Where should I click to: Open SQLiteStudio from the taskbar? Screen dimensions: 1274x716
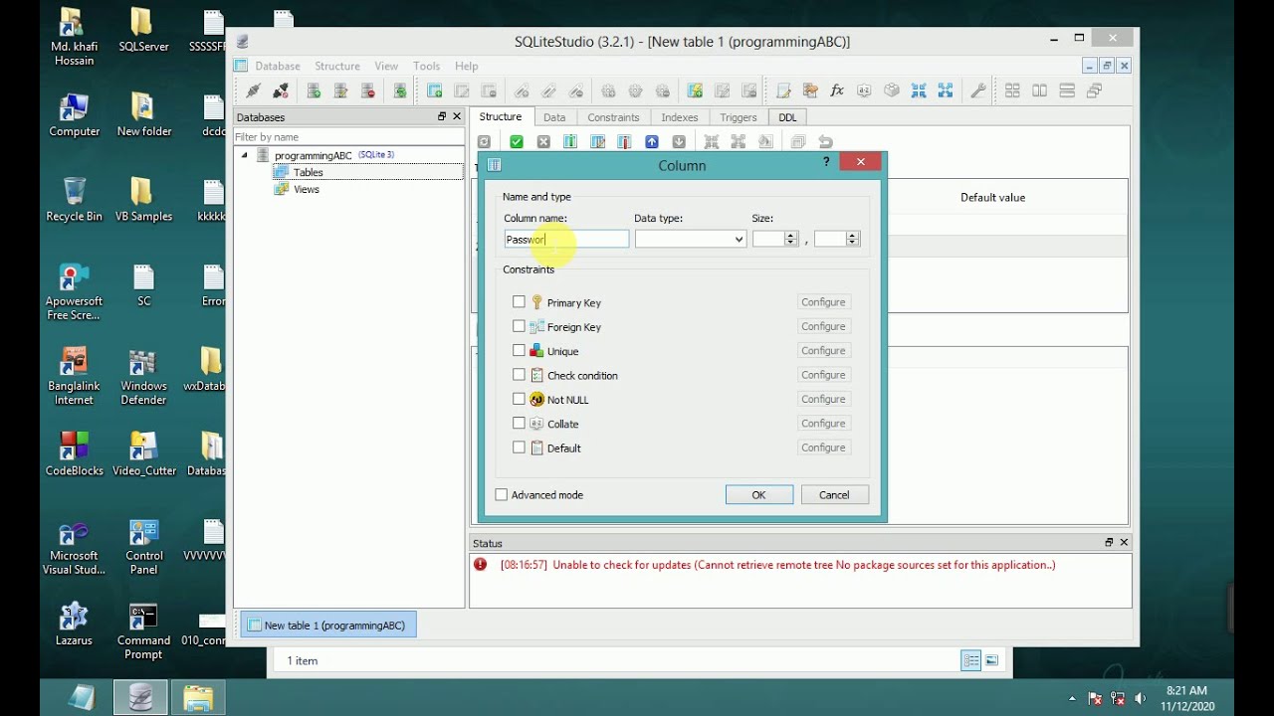pyautogui.click(x=141, y=698)
